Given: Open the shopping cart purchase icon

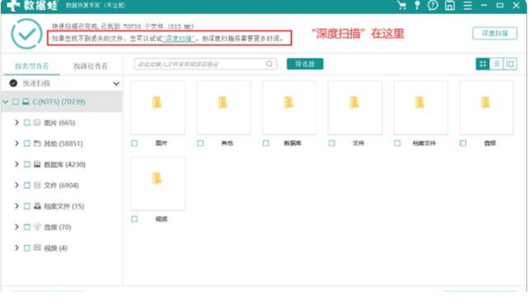Looking at the screenshot, I should [402, 6].
